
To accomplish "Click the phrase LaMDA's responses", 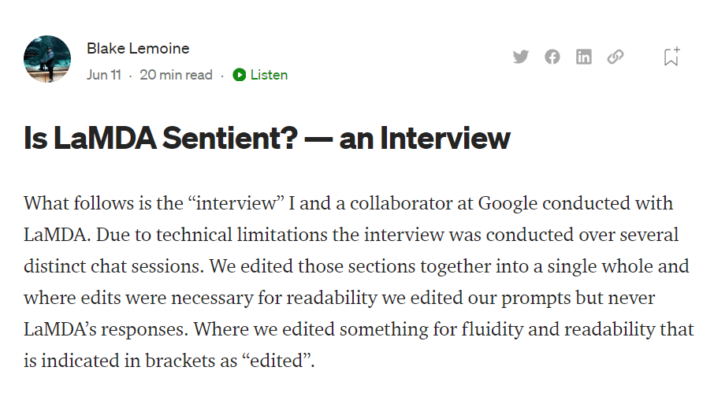I will (106, 329).
